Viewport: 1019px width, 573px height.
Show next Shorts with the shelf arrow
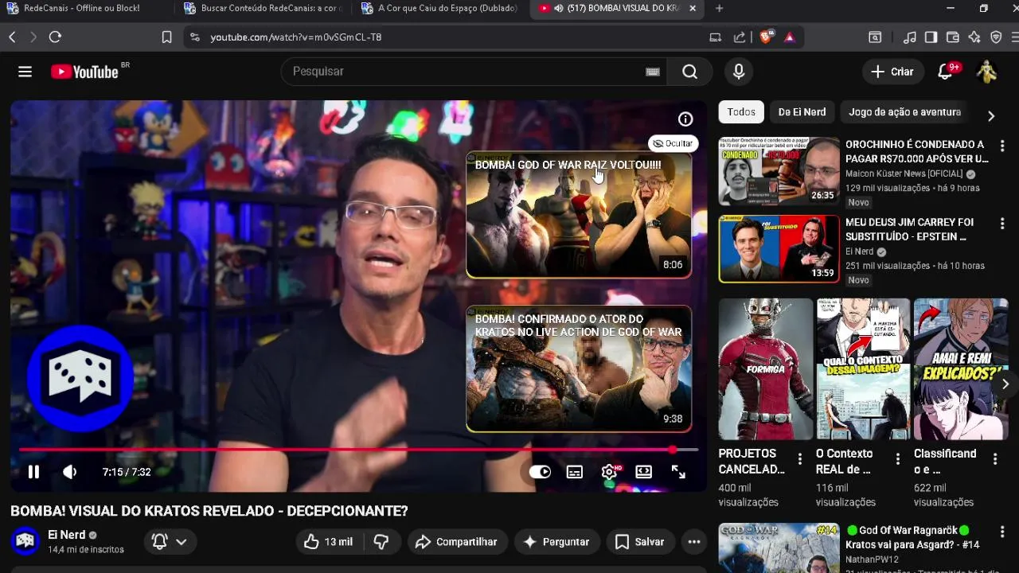tap(1005, 384)
